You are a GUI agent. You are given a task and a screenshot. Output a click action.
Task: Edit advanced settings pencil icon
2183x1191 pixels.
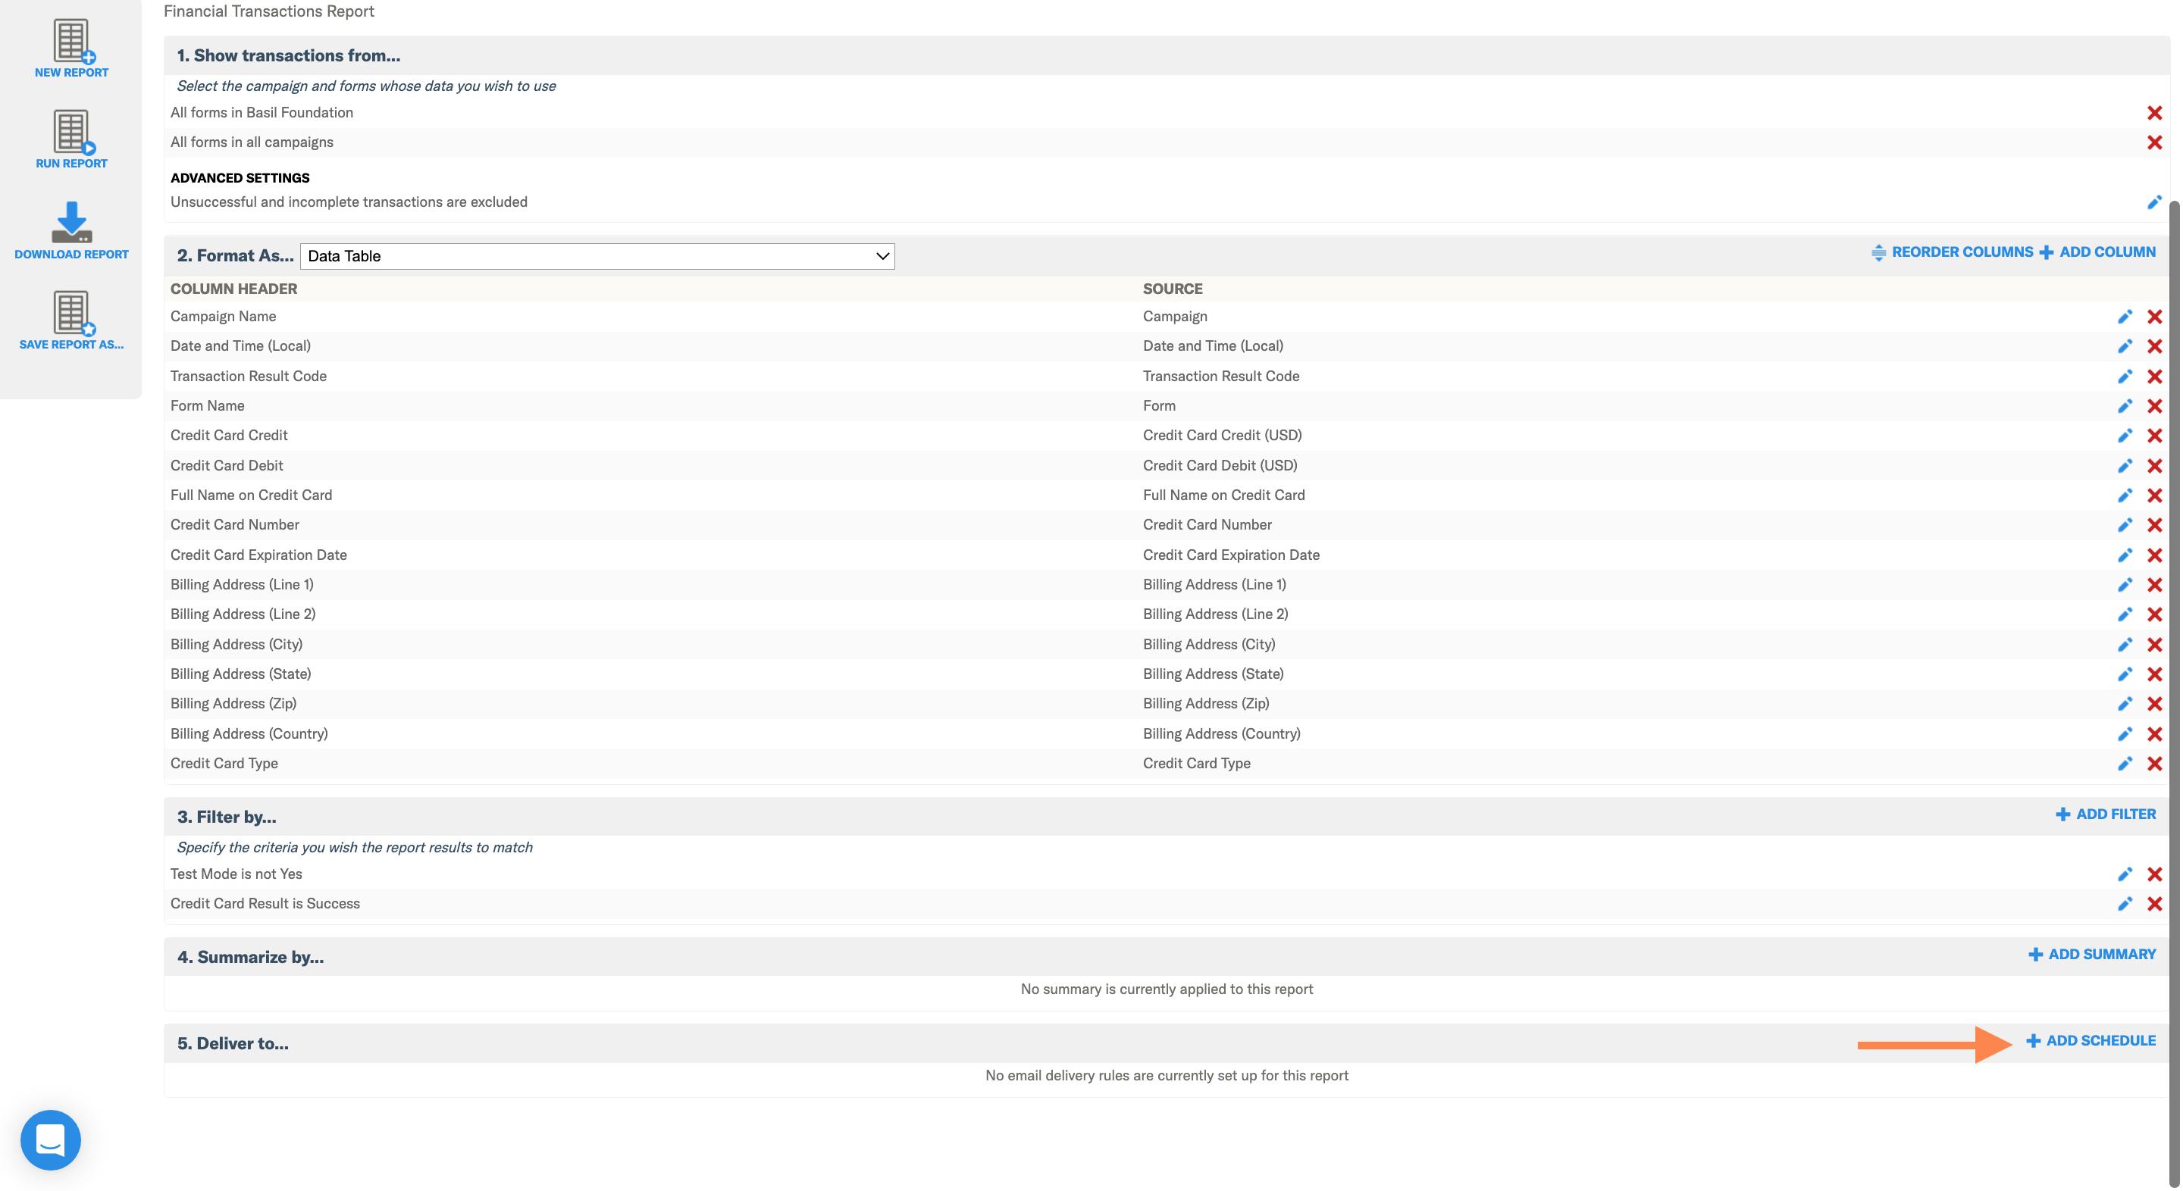(2154, 202)
